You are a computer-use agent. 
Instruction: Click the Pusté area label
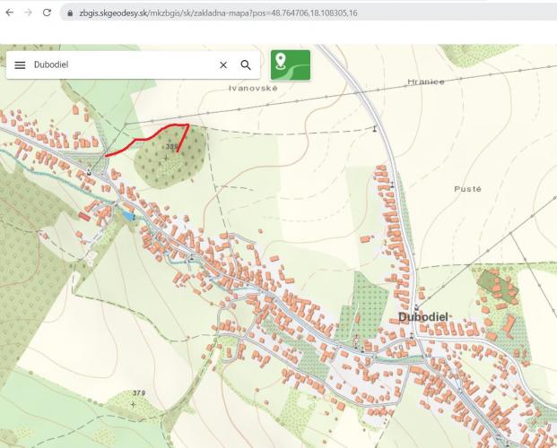pyautogui.click(x=468, y=189)
